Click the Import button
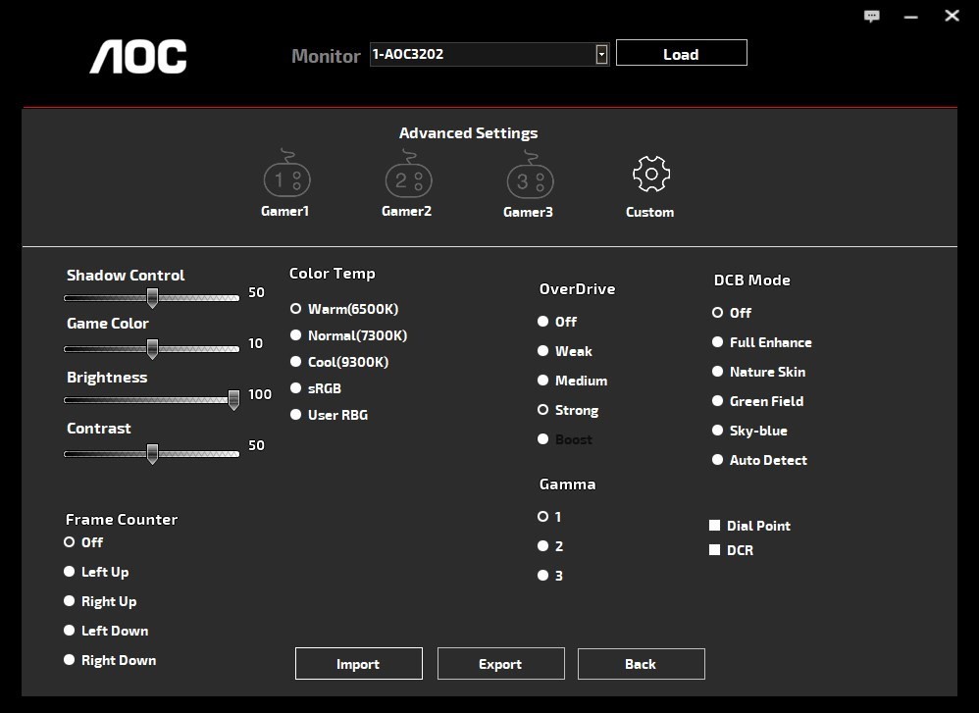Image resolution: width=979 pixels, height=713 pixels. click(x=358, y=664)
